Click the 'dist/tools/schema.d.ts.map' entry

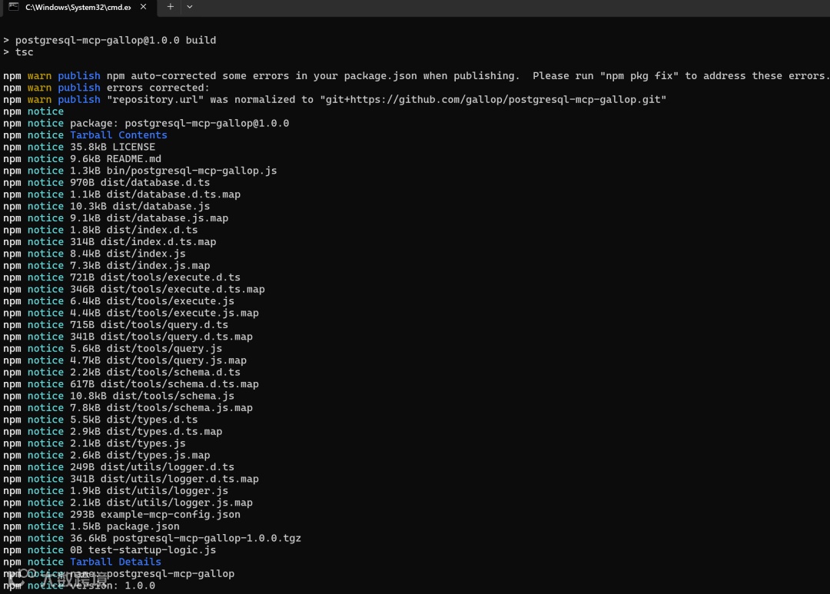point(179,384)
